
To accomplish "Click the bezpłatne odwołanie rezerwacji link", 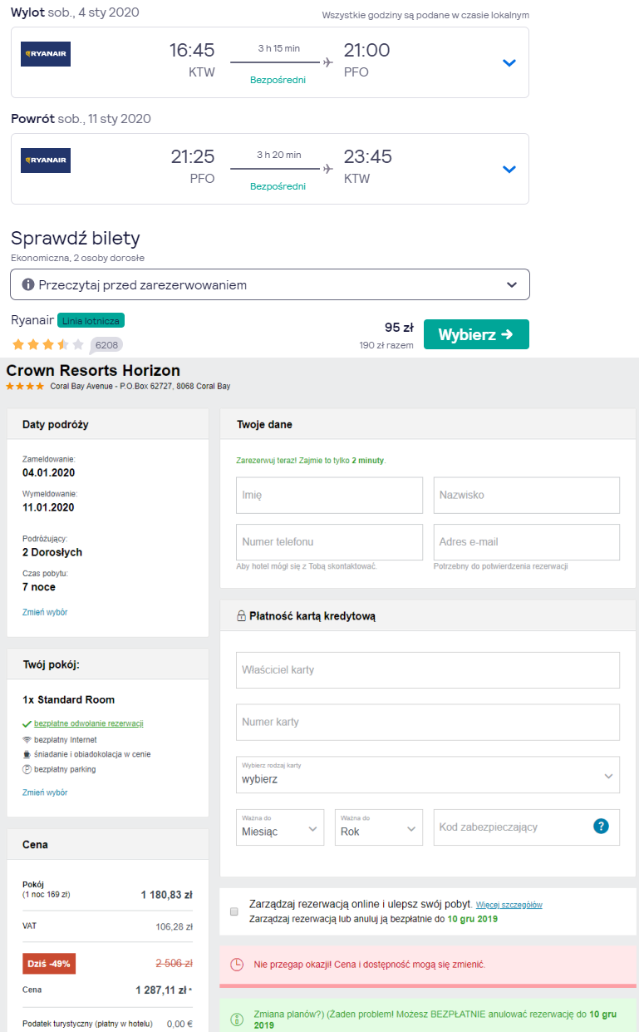I will click(88, 723).
